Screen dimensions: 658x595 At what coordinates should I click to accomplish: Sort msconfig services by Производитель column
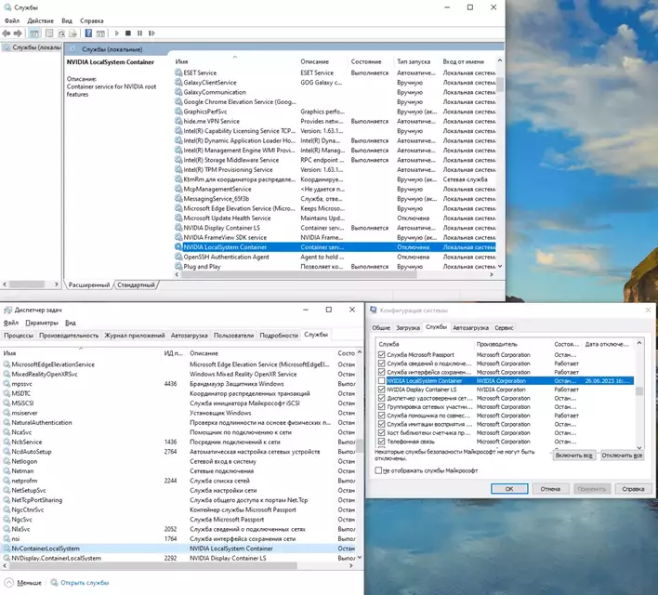tap(497, 344)
